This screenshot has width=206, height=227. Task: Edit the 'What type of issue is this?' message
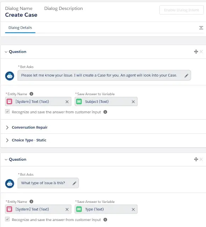pyautogui.click(x=74, y=183)
